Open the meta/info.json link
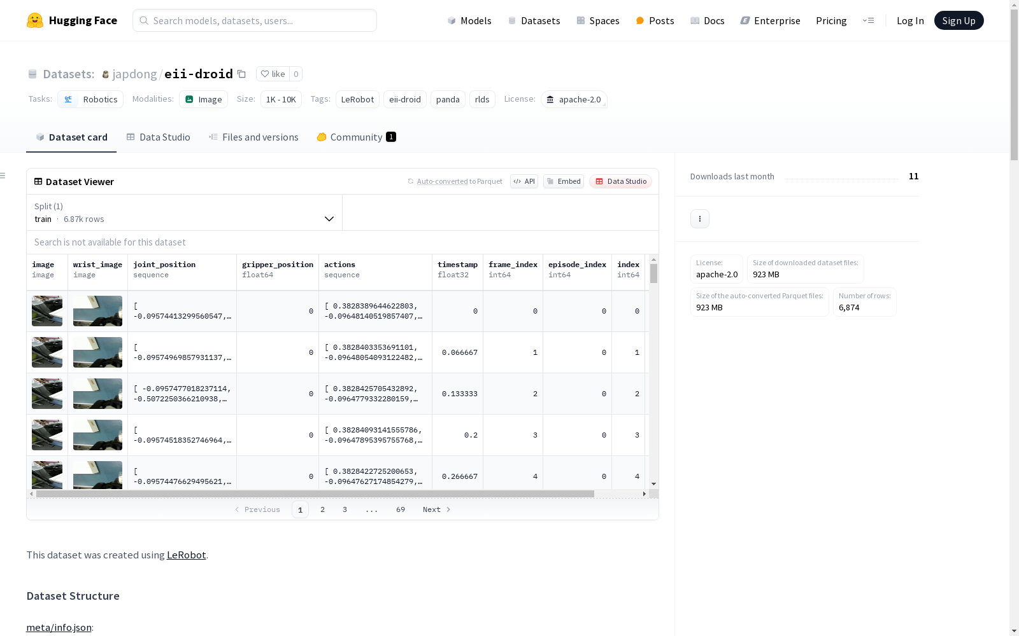The height and width of the screenshot is (636, 1019). pyautogui.click(x=59, y=627)
